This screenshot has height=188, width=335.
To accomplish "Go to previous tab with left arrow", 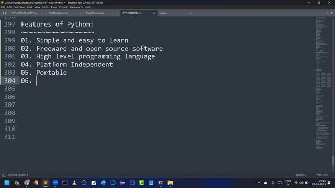I will (x=3, y=13).
